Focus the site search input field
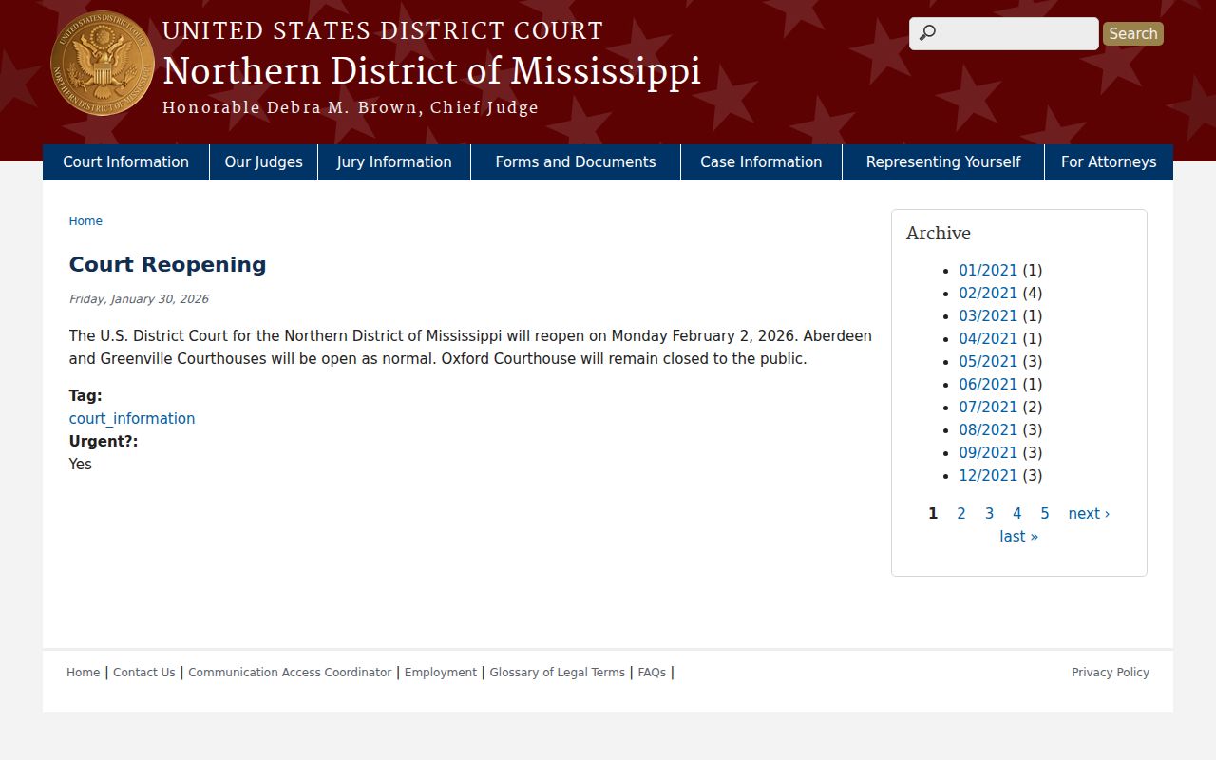 1004,33
